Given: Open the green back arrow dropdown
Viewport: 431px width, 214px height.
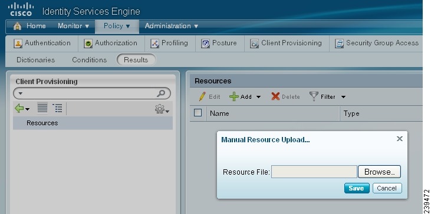Looking at the screenshot, I should (22, 109).
